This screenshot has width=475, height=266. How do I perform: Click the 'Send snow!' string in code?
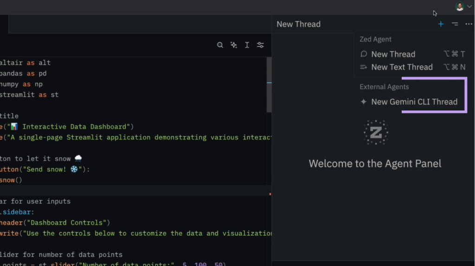tap(52, 169)
